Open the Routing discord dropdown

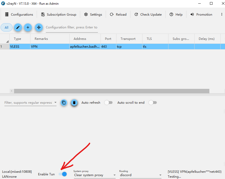pos(140,175)
